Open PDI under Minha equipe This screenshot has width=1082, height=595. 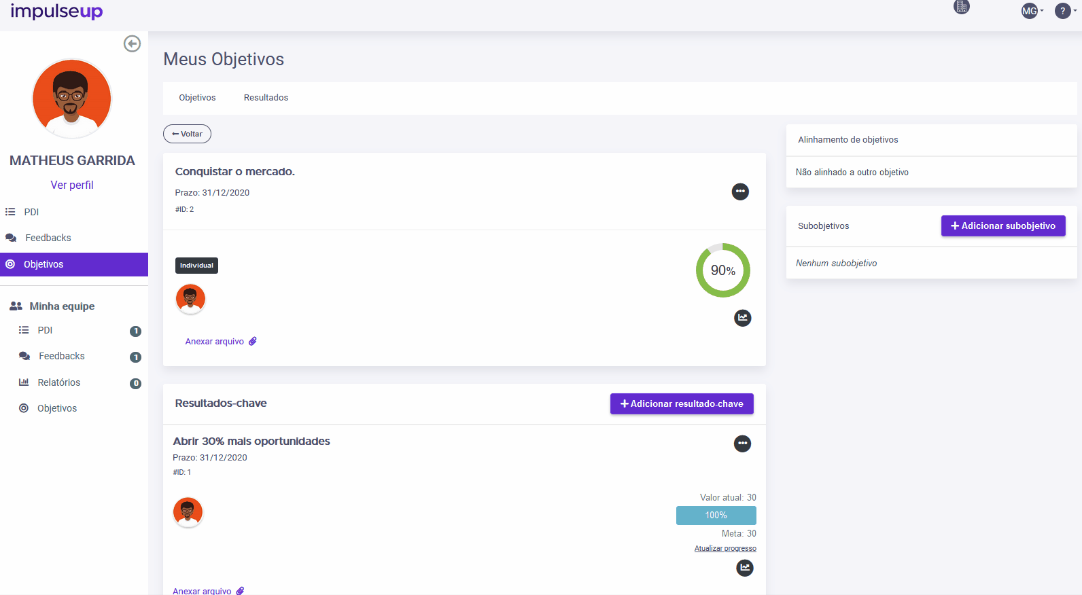[45, 330]
